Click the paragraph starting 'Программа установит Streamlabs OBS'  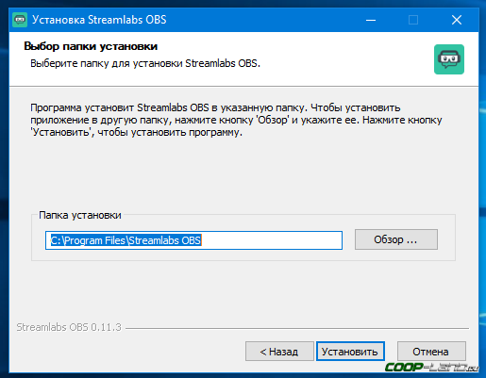236,120
